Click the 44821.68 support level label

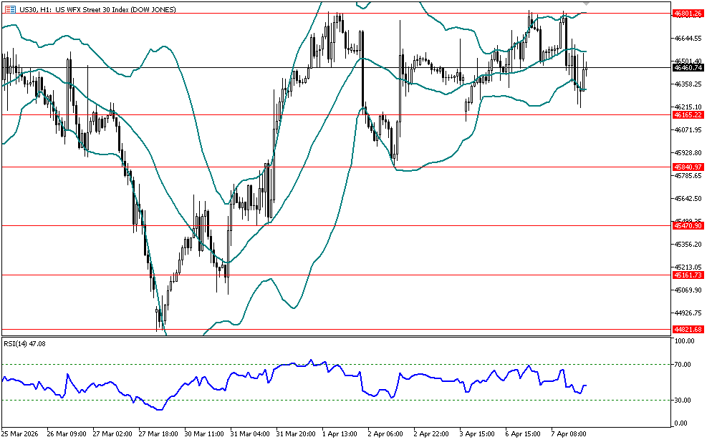click(687, 329)
